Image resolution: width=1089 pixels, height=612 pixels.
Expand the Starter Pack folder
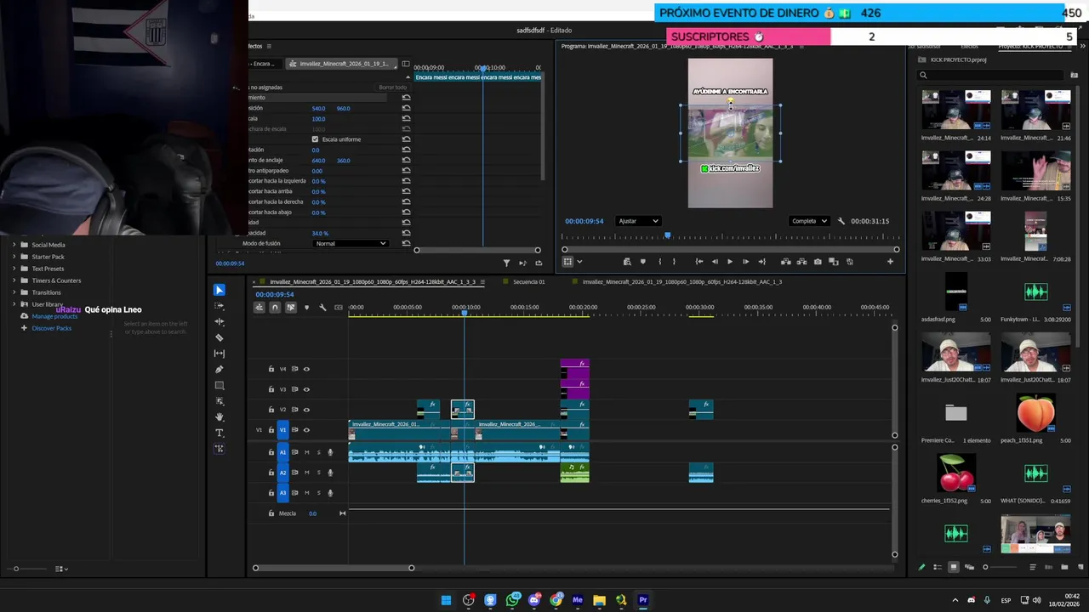pos(14,257)
